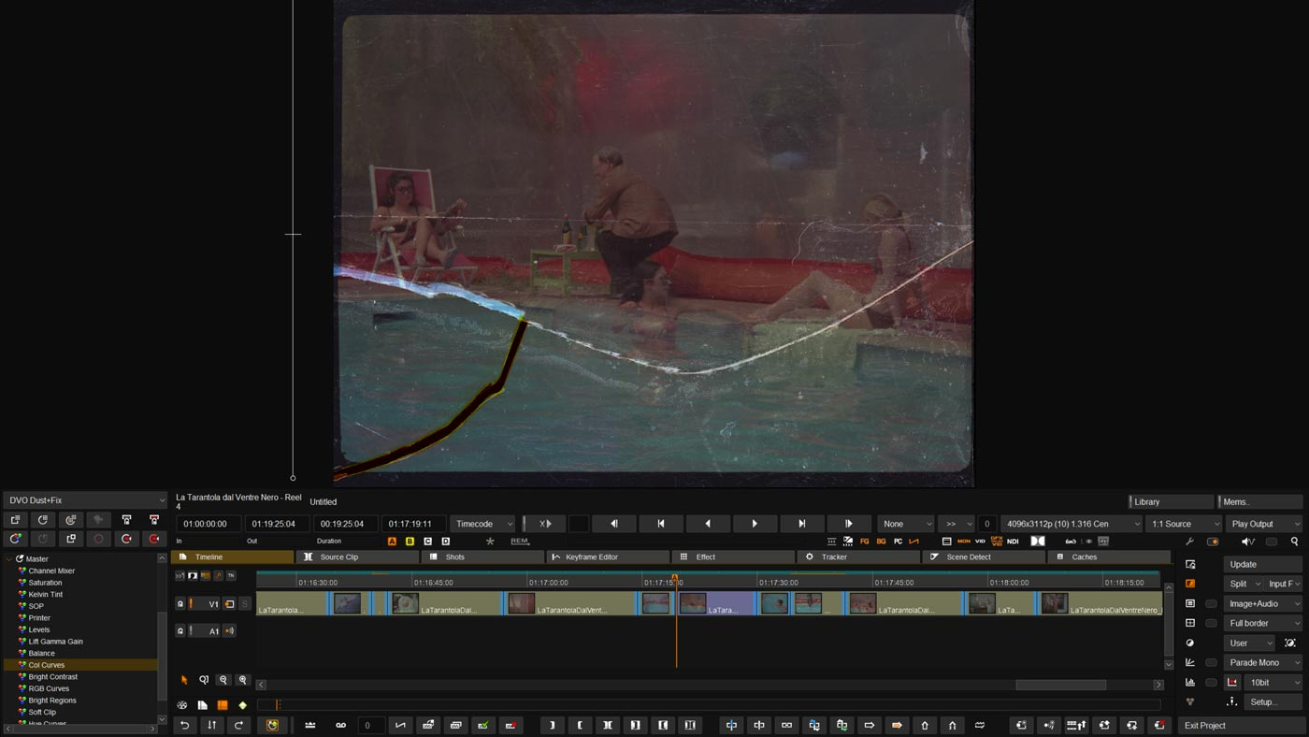The image size is (1309, 737).
Task: Click the Update button
Action: pyautogui.click(x=1261, y=564)
